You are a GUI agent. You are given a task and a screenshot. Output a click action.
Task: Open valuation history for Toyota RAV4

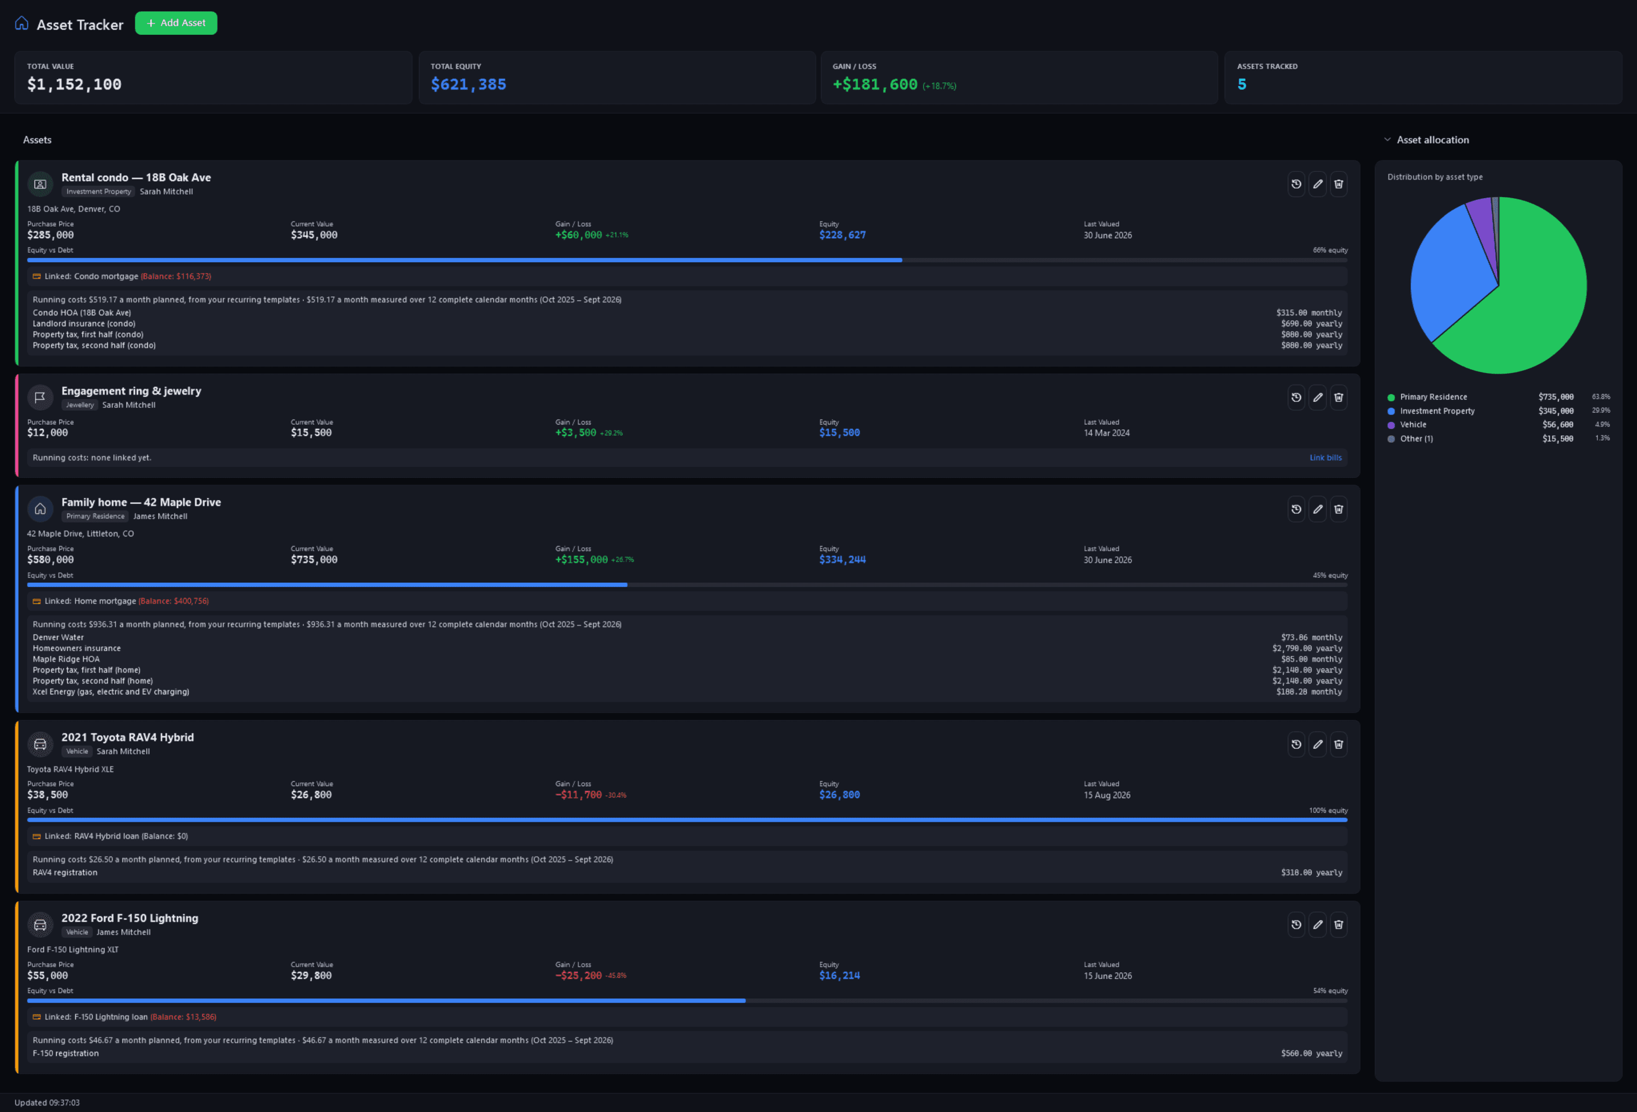tap(1296, 744)
